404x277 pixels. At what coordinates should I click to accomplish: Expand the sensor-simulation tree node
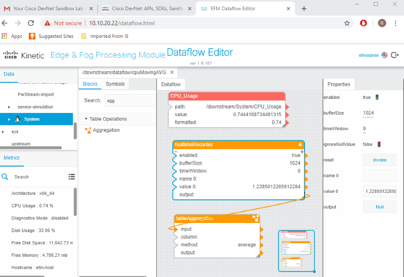click(9, 107)
